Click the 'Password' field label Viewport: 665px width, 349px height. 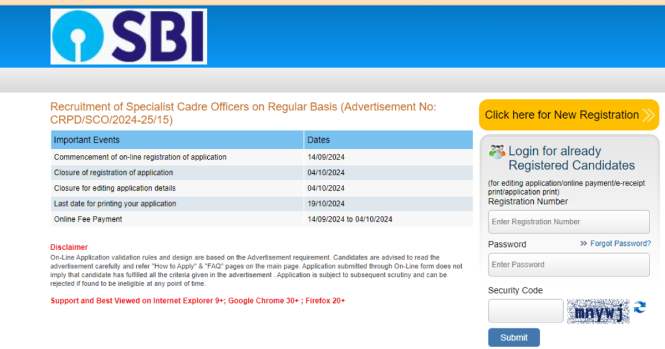click(507, 245)
